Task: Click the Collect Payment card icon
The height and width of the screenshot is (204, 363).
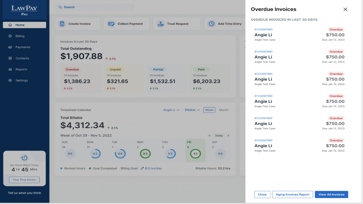Action: click(111, 24)
